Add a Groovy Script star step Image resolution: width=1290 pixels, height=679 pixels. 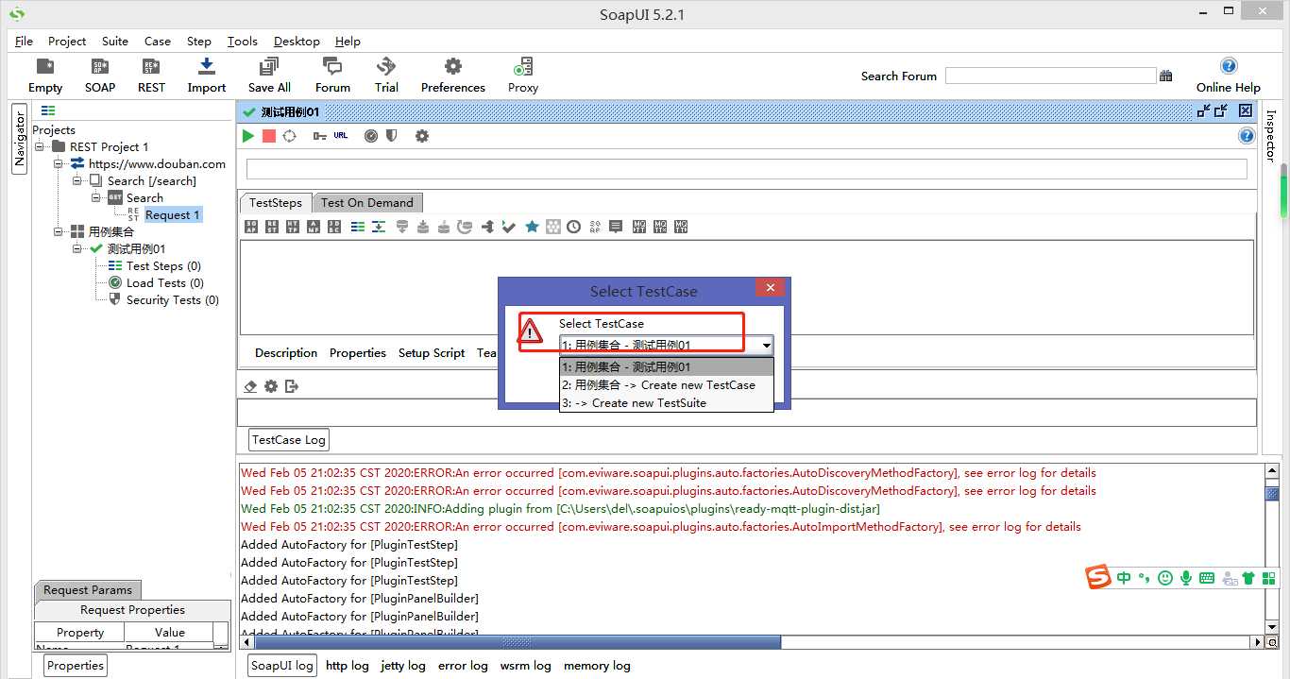[x=532, y=227]
